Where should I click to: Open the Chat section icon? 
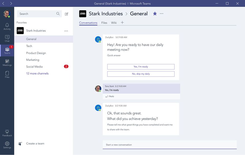[7, 37]
